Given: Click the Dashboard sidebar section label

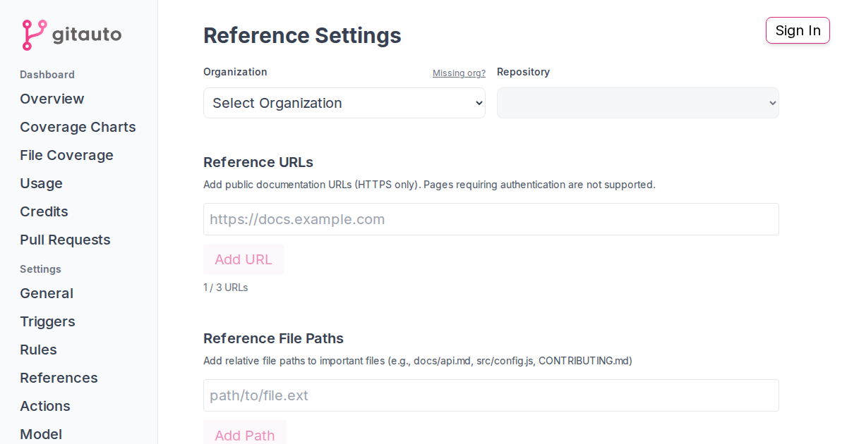Looking at the screenshot, I should (47, 75).
